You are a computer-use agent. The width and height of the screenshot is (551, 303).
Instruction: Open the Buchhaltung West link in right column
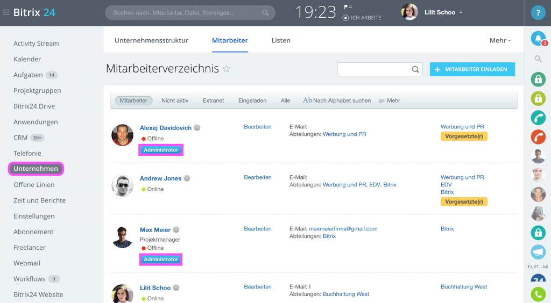[464, 287]
